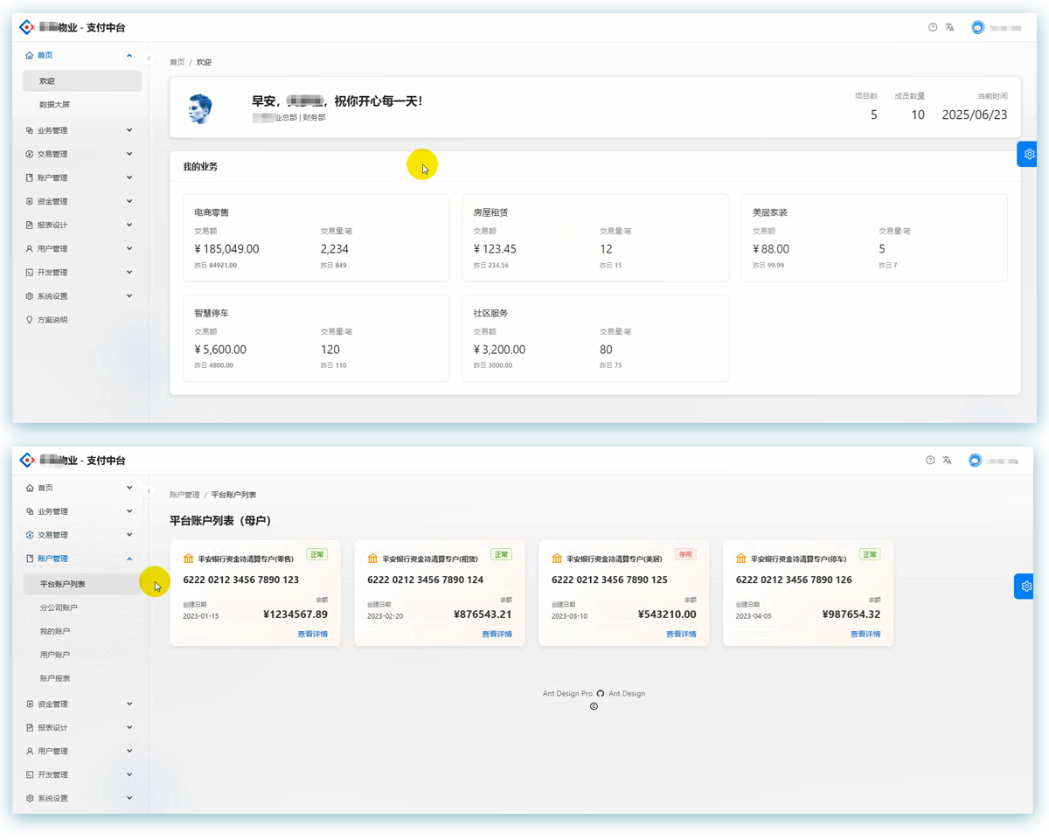Open 分公司账户 in the sidebar
Screen dimensions: 1049x840
click(x=81, y=607)
